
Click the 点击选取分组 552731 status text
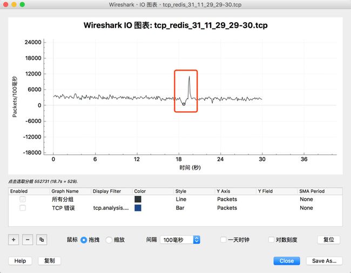[43, 181]
